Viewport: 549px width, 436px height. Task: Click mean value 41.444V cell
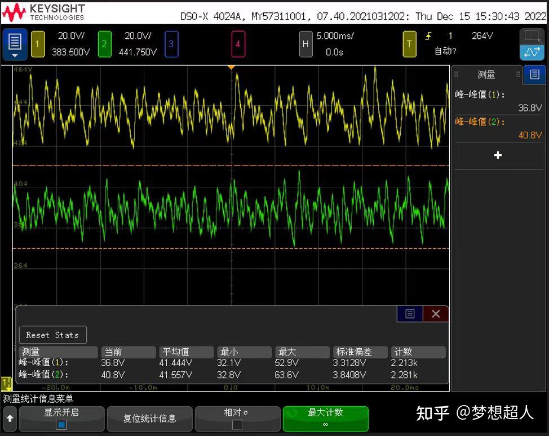tap(175, 363)
